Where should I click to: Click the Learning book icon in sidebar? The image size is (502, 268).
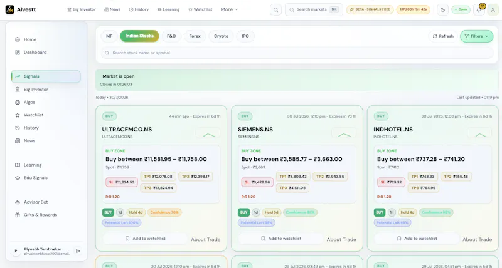[x=18, y=165]
